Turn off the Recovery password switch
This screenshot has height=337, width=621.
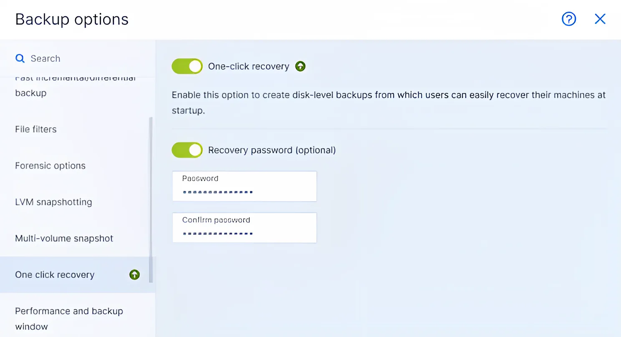coord(187,150)
